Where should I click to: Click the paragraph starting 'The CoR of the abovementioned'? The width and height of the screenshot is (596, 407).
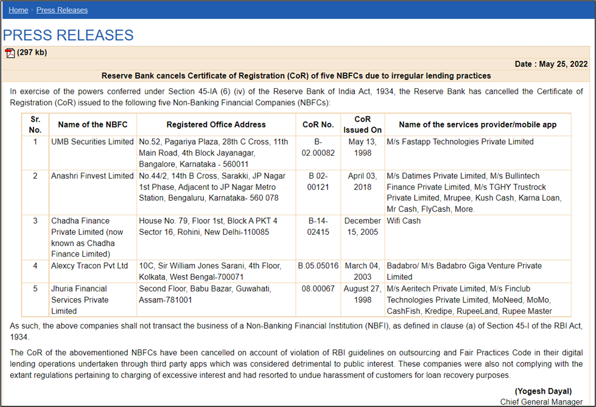(x=296, y=364)
